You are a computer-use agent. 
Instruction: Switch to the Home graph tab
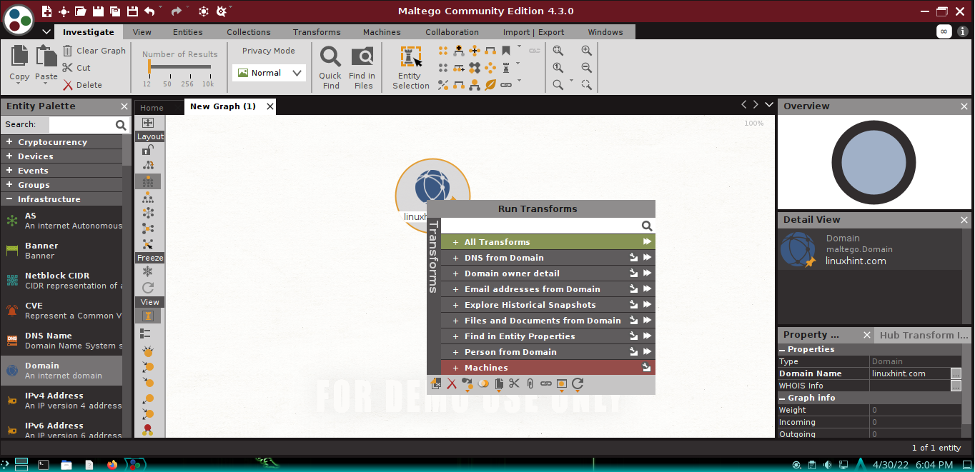click(x=152, y=108)
